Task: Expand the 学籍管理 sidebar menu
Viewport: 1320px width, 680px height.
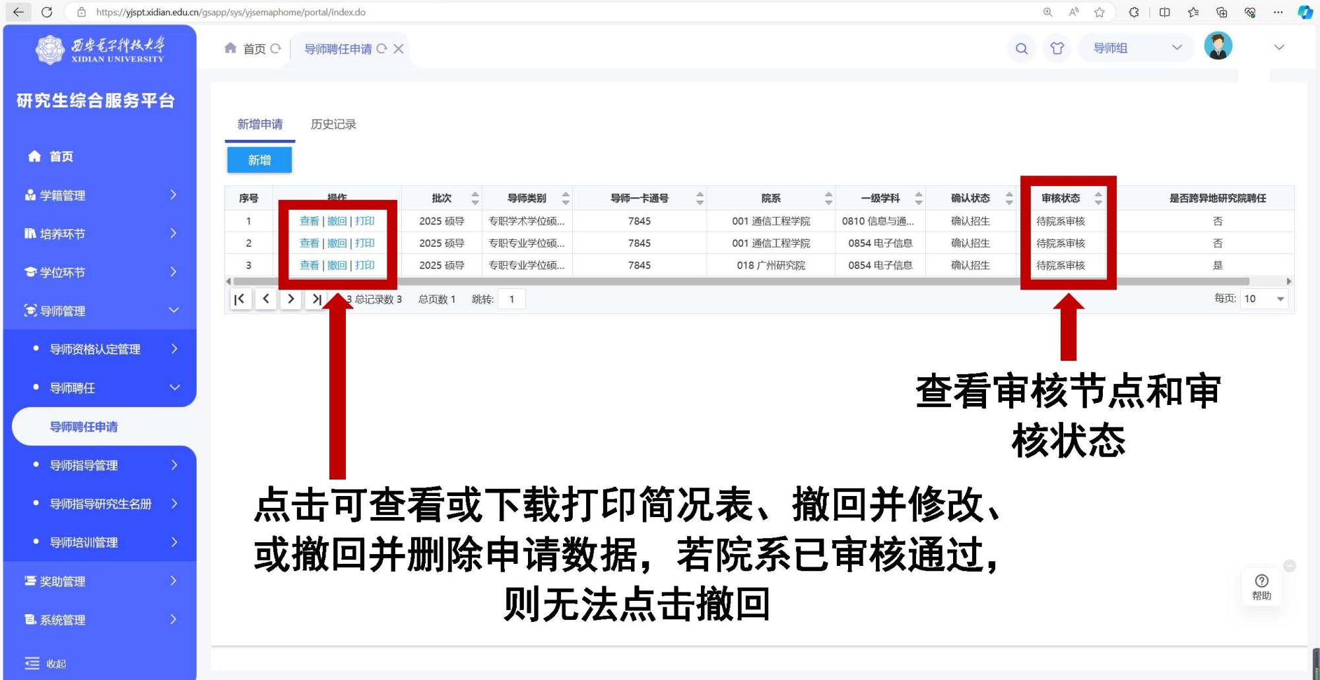Action: coord(99,195)
